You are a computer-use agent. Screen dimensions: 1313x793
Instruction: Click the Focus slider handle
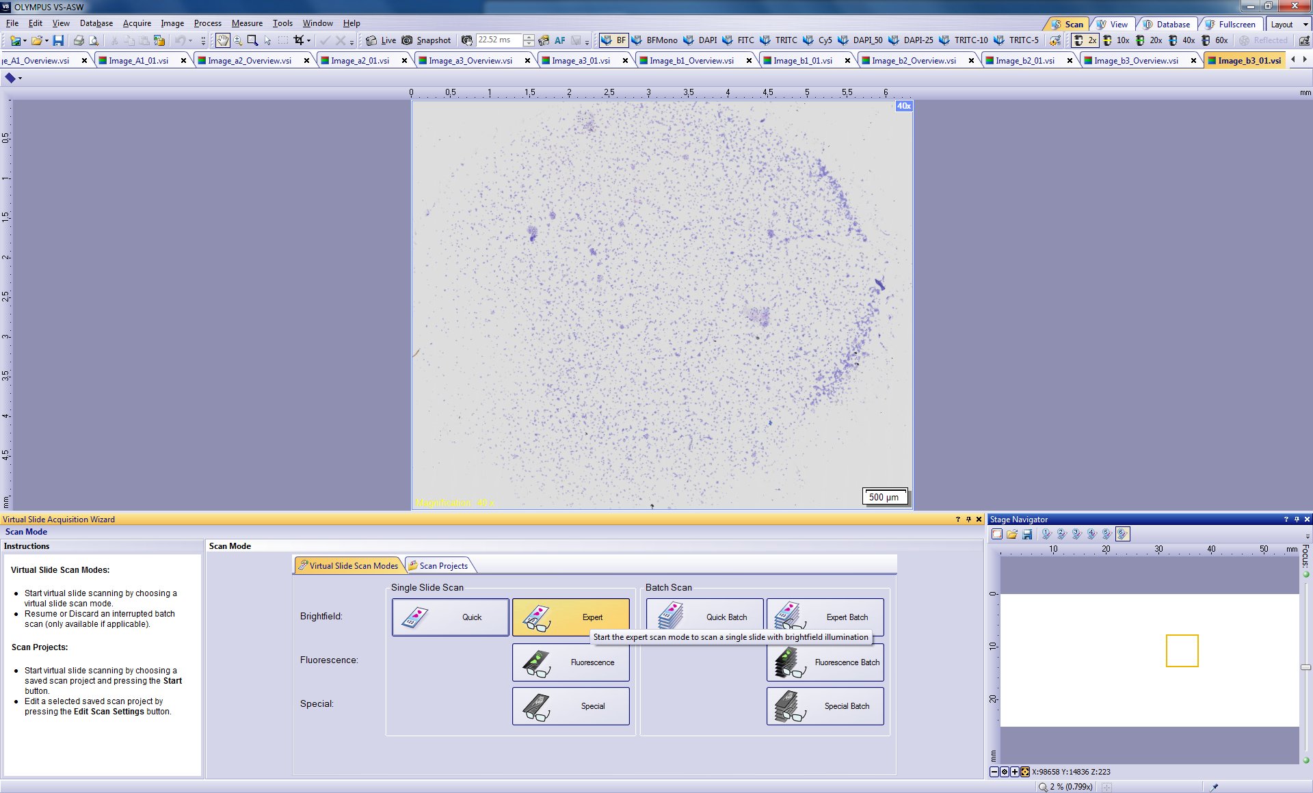(1305, 667)
